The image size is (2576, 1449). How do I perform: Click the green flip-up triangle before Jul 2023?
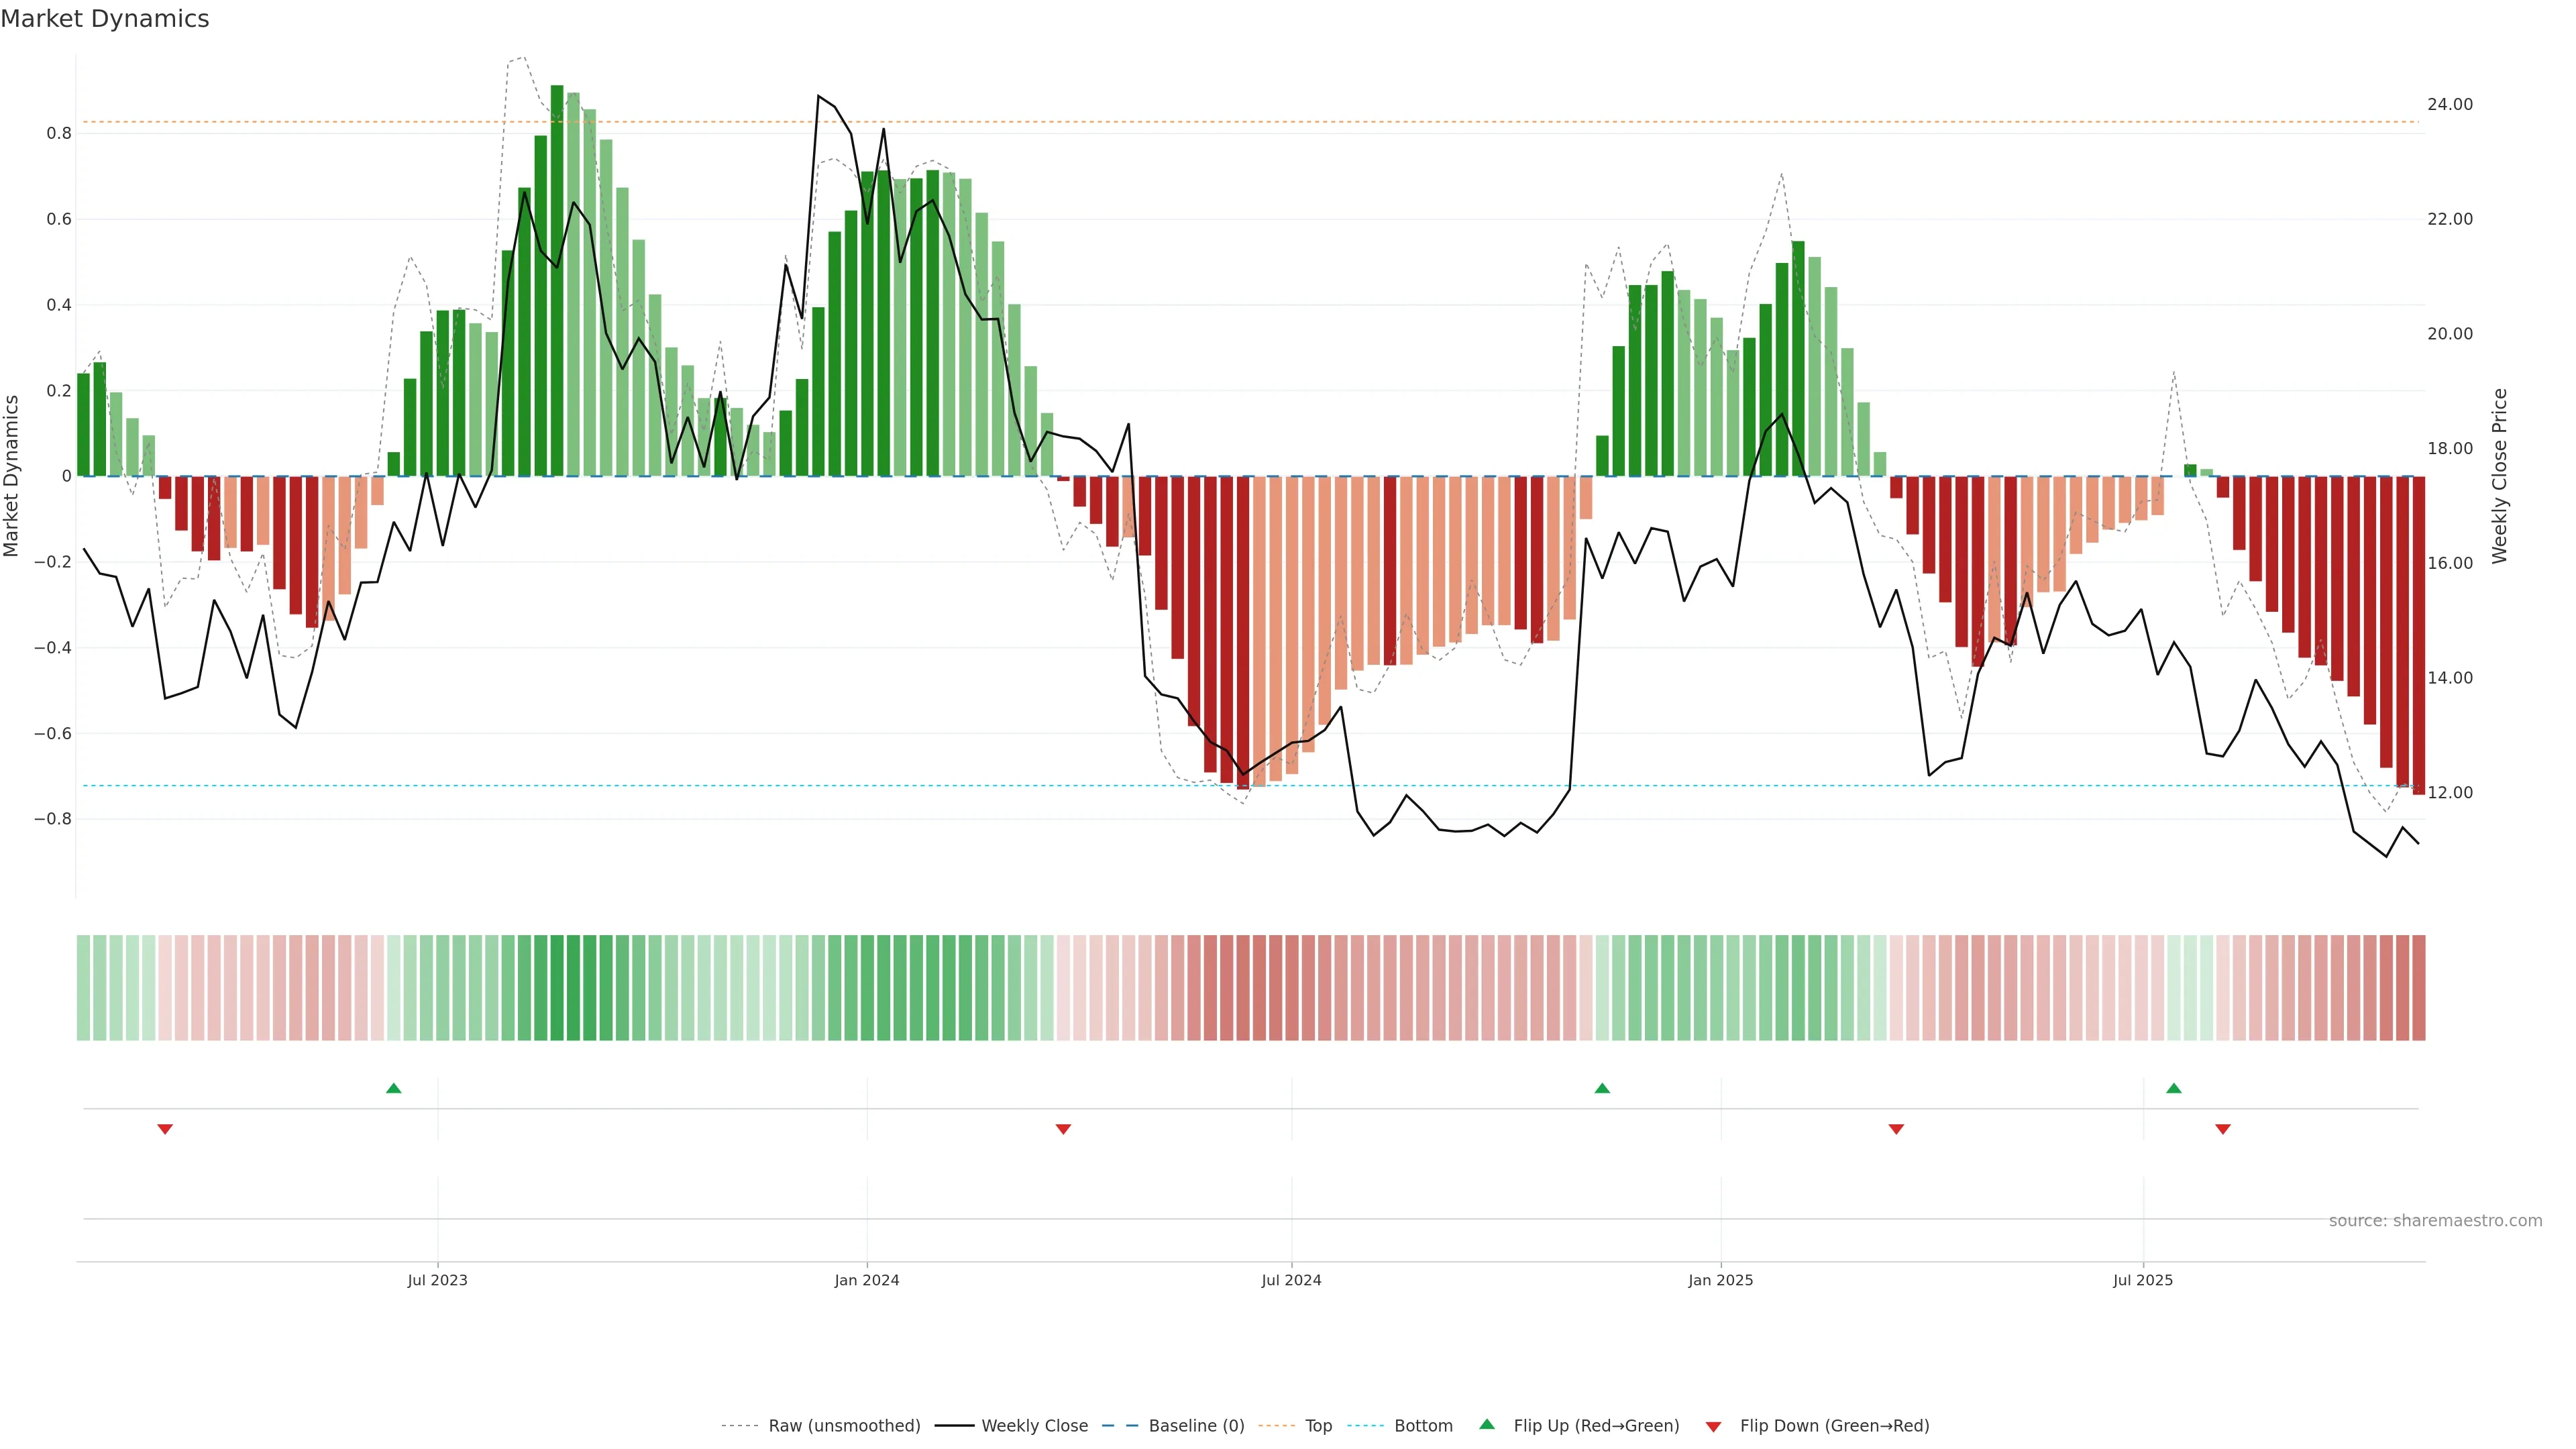[393, 1088]
